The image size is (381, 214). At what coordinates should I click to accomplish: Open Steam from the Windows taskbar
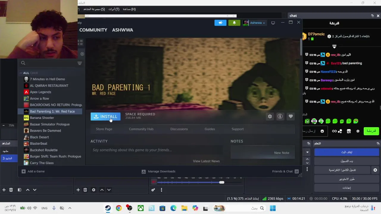pos(108,208)
